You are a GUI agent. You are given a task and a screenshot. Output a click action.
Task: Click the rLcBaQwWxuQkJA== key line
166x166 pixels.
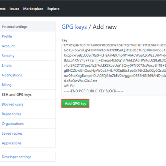81,81
